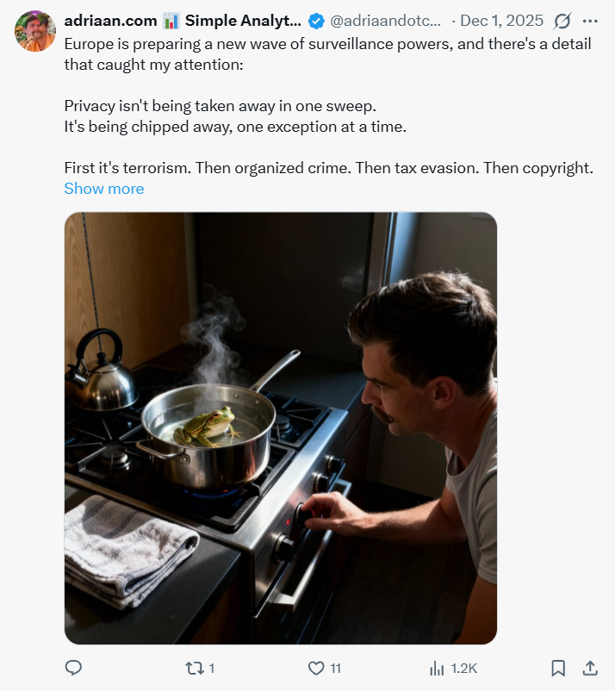Screen dimensions: 615x691
Task: Click the bar chart emoji in the name
Action: click(171, 21)
